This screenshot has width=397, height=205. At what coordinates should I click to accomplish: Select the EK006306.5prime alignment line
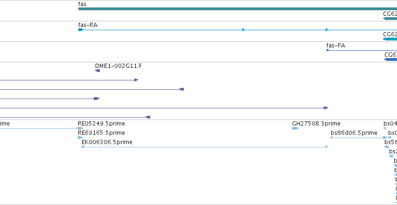click(x=205, y=147)
